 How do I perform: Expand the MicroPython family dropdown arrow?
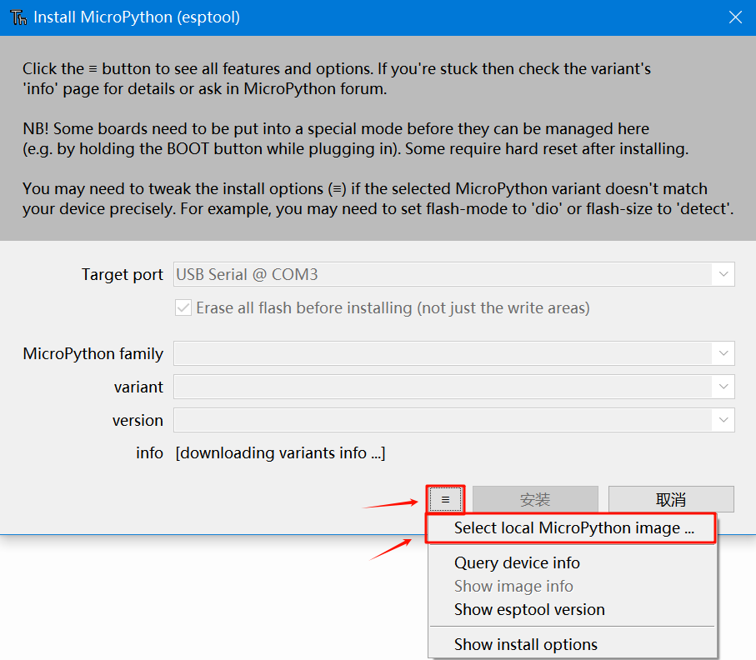click(x=723, y=353)
